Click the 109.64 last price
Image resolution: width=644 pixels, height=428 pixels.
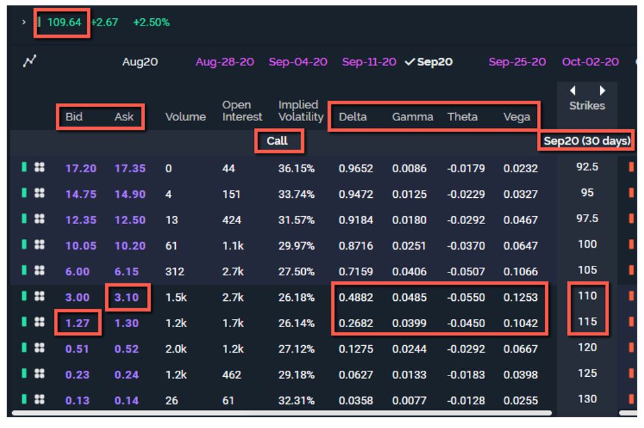click(64, 22)
